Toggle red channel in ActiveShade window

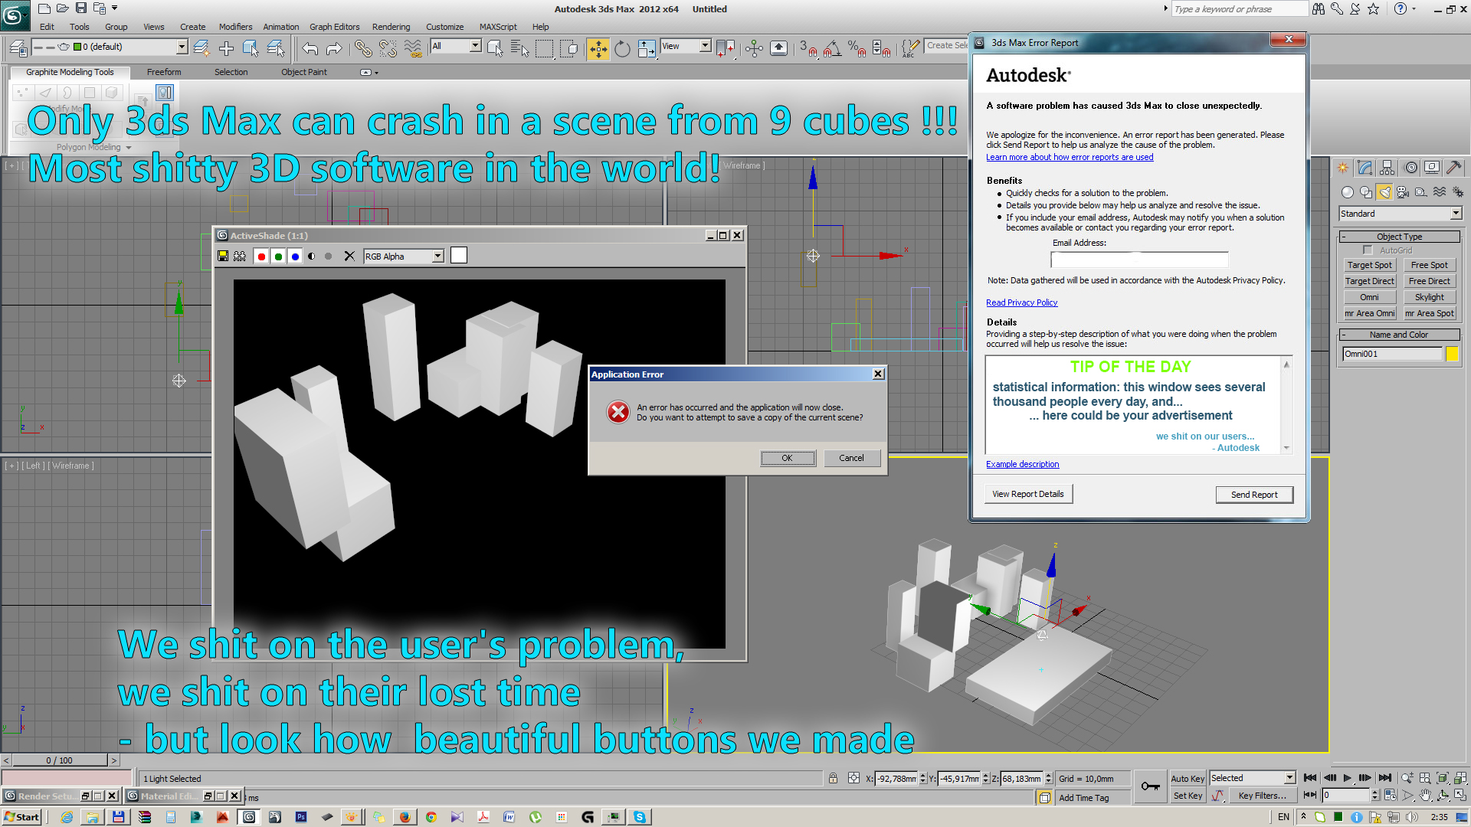coord(261,257)
